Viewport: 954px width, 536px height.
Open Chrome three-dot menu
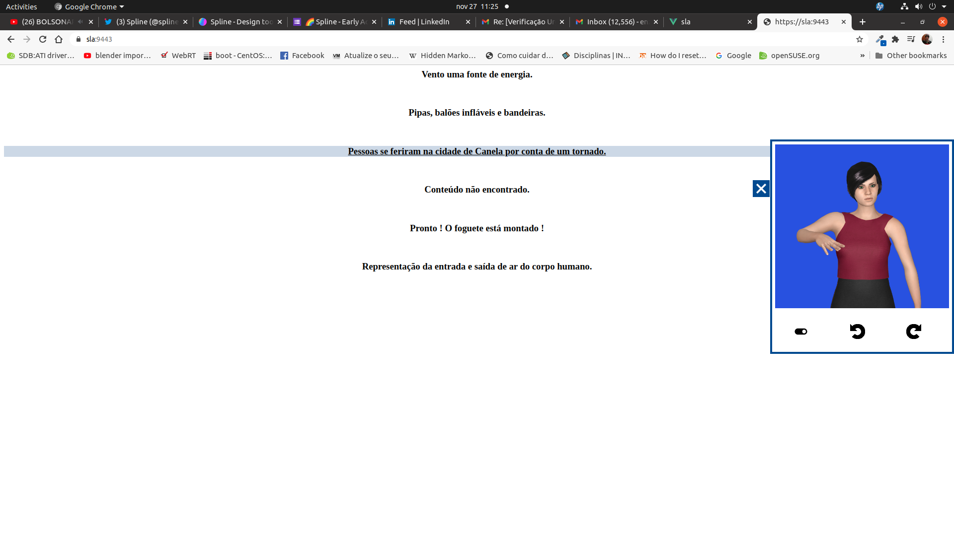(943, 39)
